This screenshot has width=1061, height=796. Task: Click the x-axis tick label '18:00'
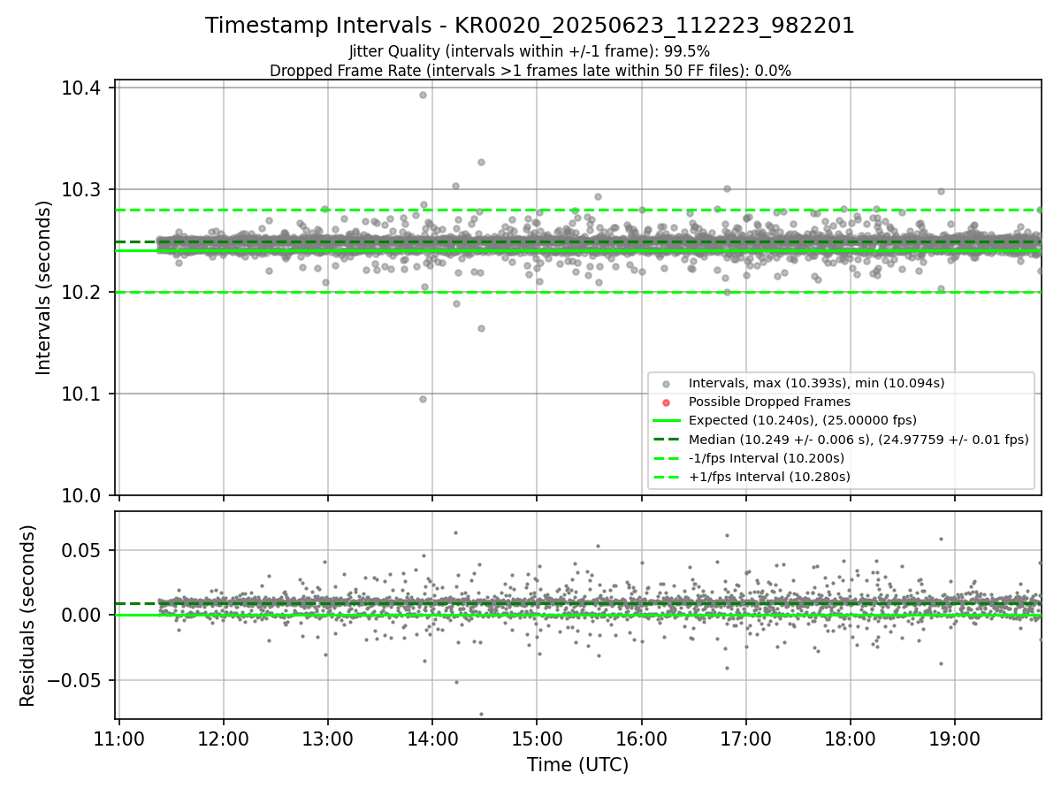851,737
